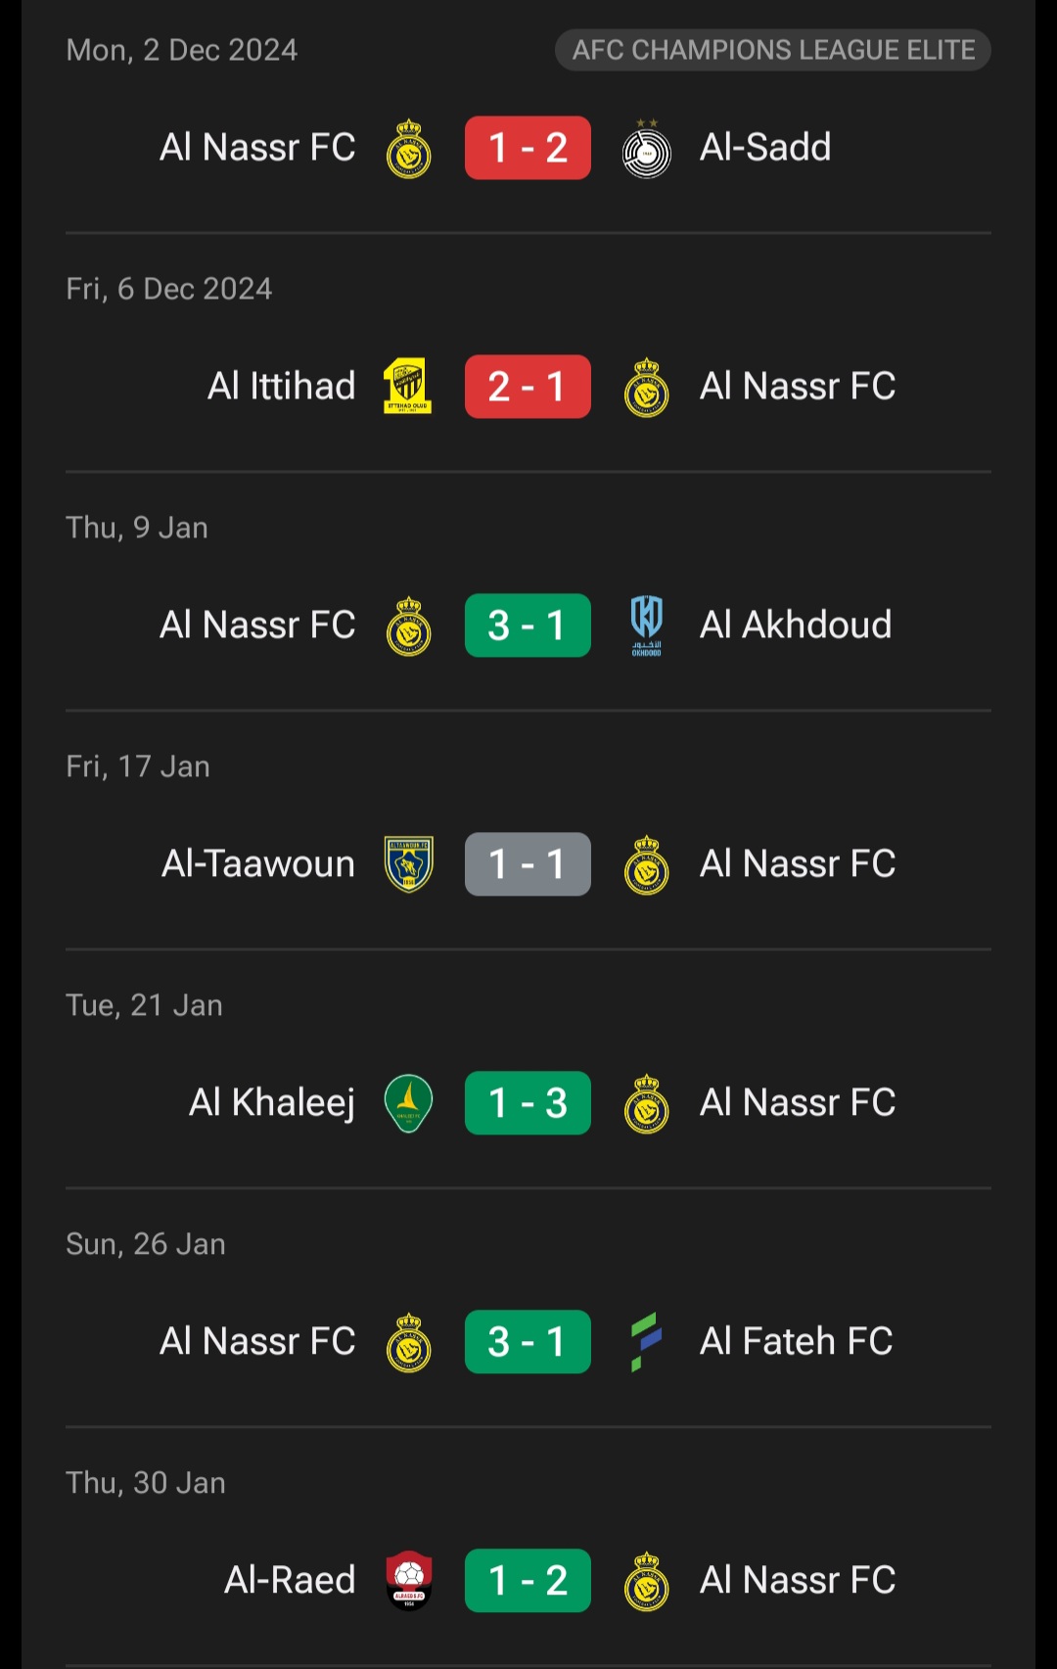The height and width of the screenshot is (1669, 1057).
Task: Open the 1 - 2 score against Al-Sadd
Action: [528, 148]
